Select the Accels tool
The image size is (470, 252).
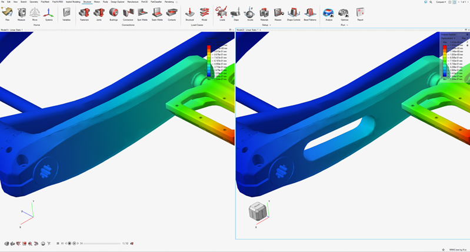(x=250, y=14)
